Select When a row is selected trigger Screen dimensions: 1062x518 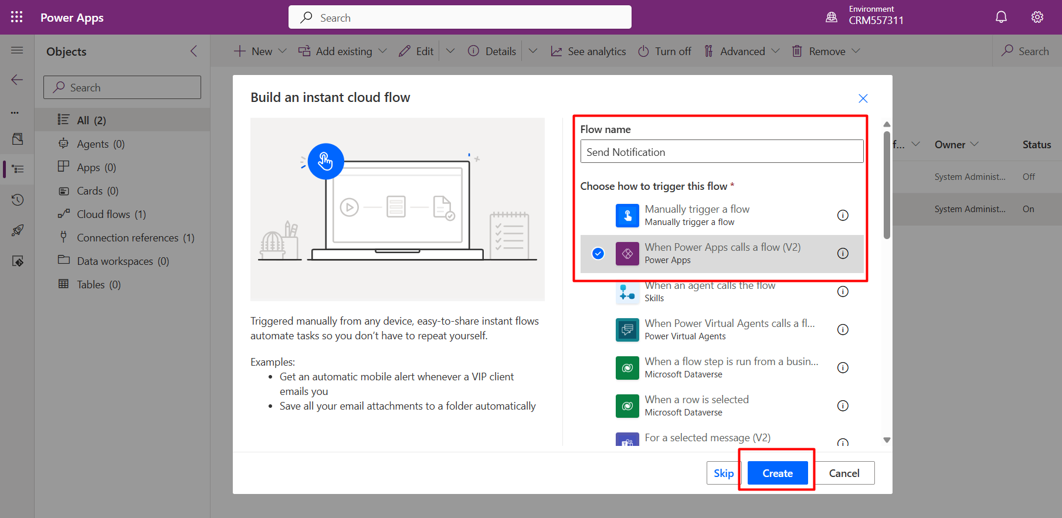tap(722, 405)
